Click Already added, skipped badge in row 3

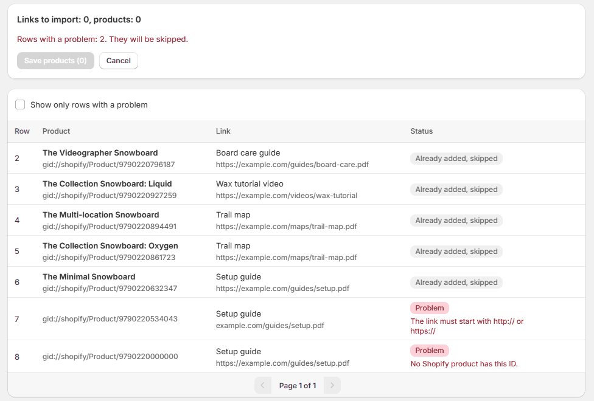pos(456,190)
